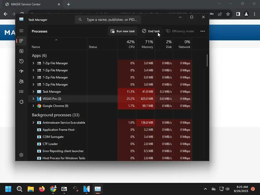Open the Details page in sidebar
260x195 pixels.
[21, 91]
